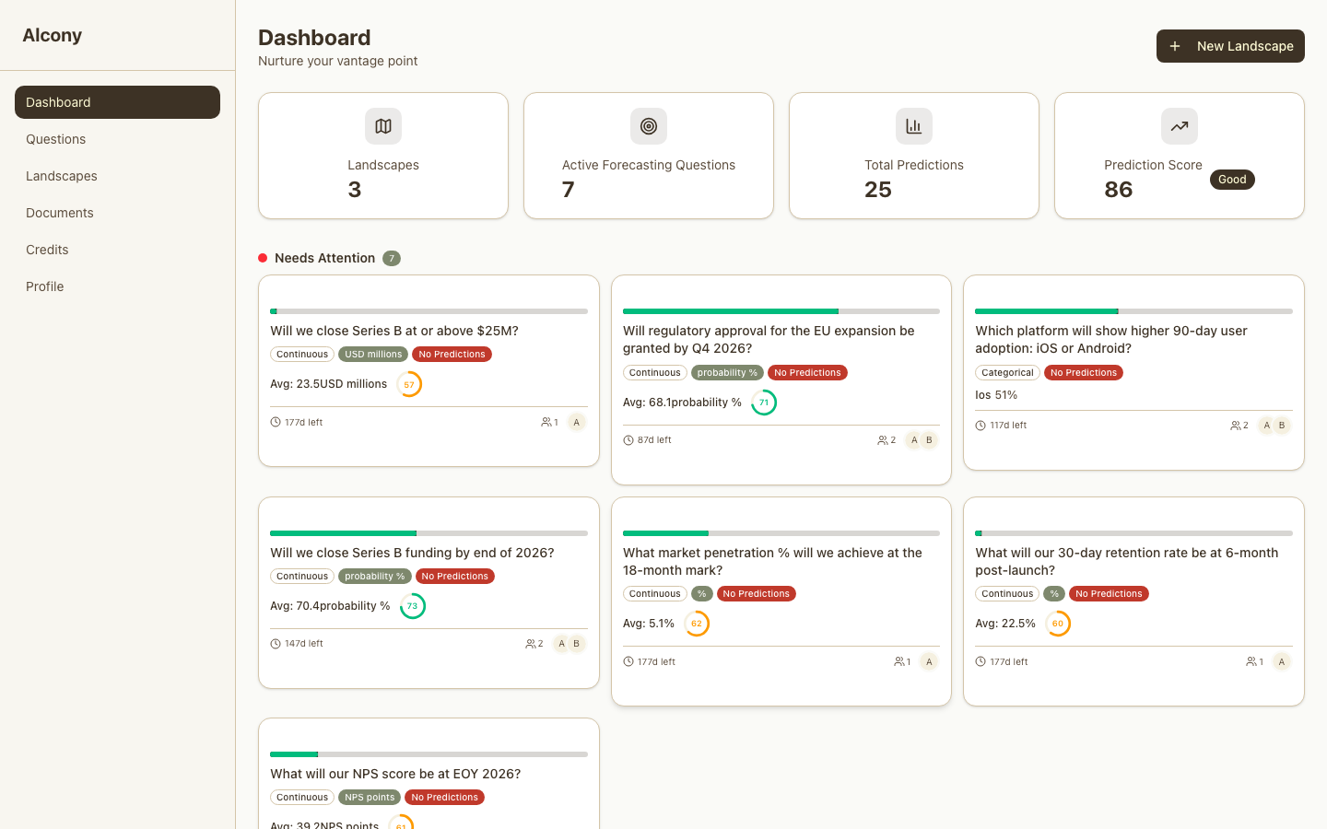
Task: Click the New Landscape button
Action: tap(1230, 46)
